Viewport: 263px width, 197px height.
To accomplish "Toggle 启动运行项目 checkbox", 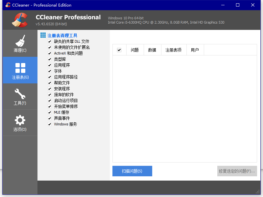I will pos(50,100).
